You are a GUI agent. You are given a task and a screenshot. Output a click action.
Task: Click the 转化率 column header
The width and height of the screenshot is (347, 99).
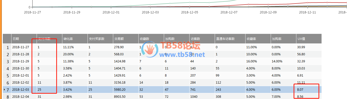coord(75,39)
